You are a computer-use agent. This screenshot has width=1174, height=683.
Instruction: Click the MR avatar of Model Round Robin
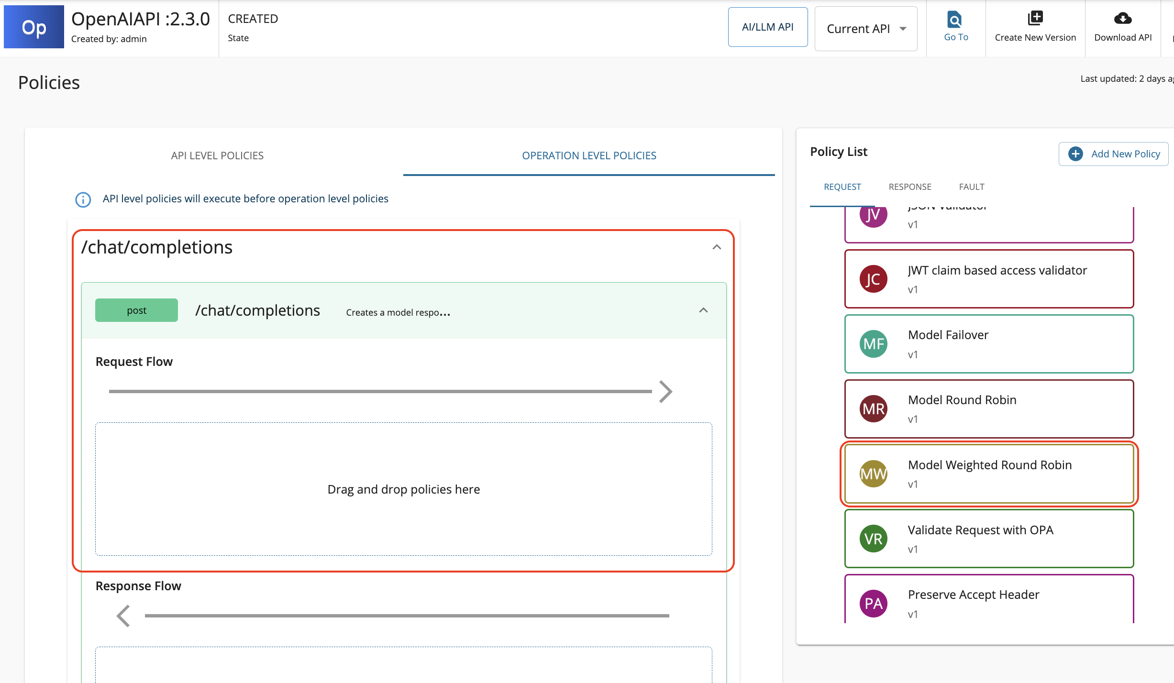pos(873,409)
